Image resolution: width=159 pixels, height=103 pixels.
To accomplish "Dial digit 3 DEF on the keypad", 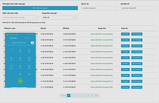I will (29, 50).
